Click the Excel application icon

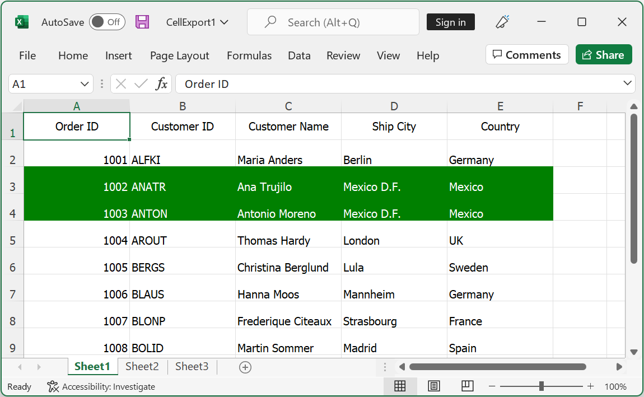(21, 22)
